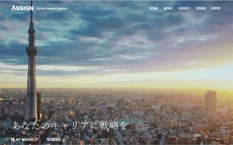This screenshot has height=145, width=233.
Task: Click the PLAY MOVIE button
Action: click(x=24, y=140)
